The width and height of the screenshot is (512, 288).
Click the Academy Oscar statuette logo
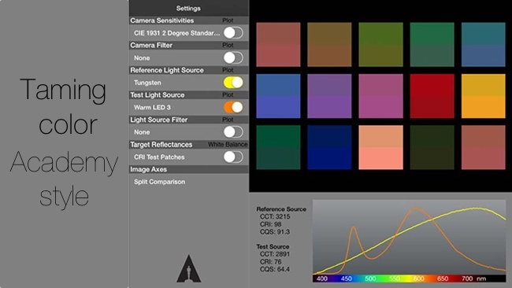pyautogui.click(x=189, y=268)
